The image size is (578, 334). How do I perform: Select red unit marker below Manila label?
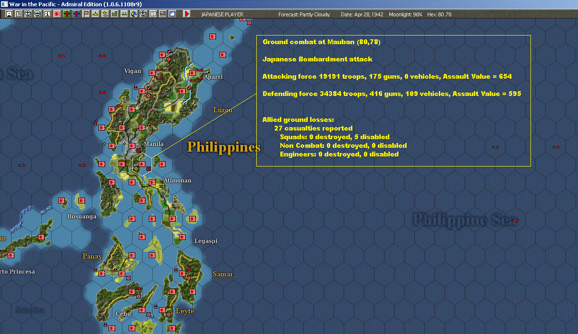click(x=139, y=151)
